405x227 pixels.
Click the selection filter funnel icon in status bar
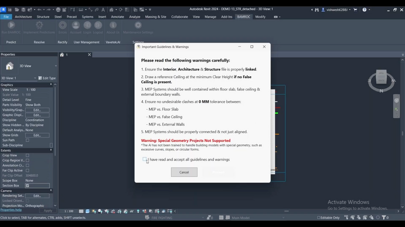(384, 217)
